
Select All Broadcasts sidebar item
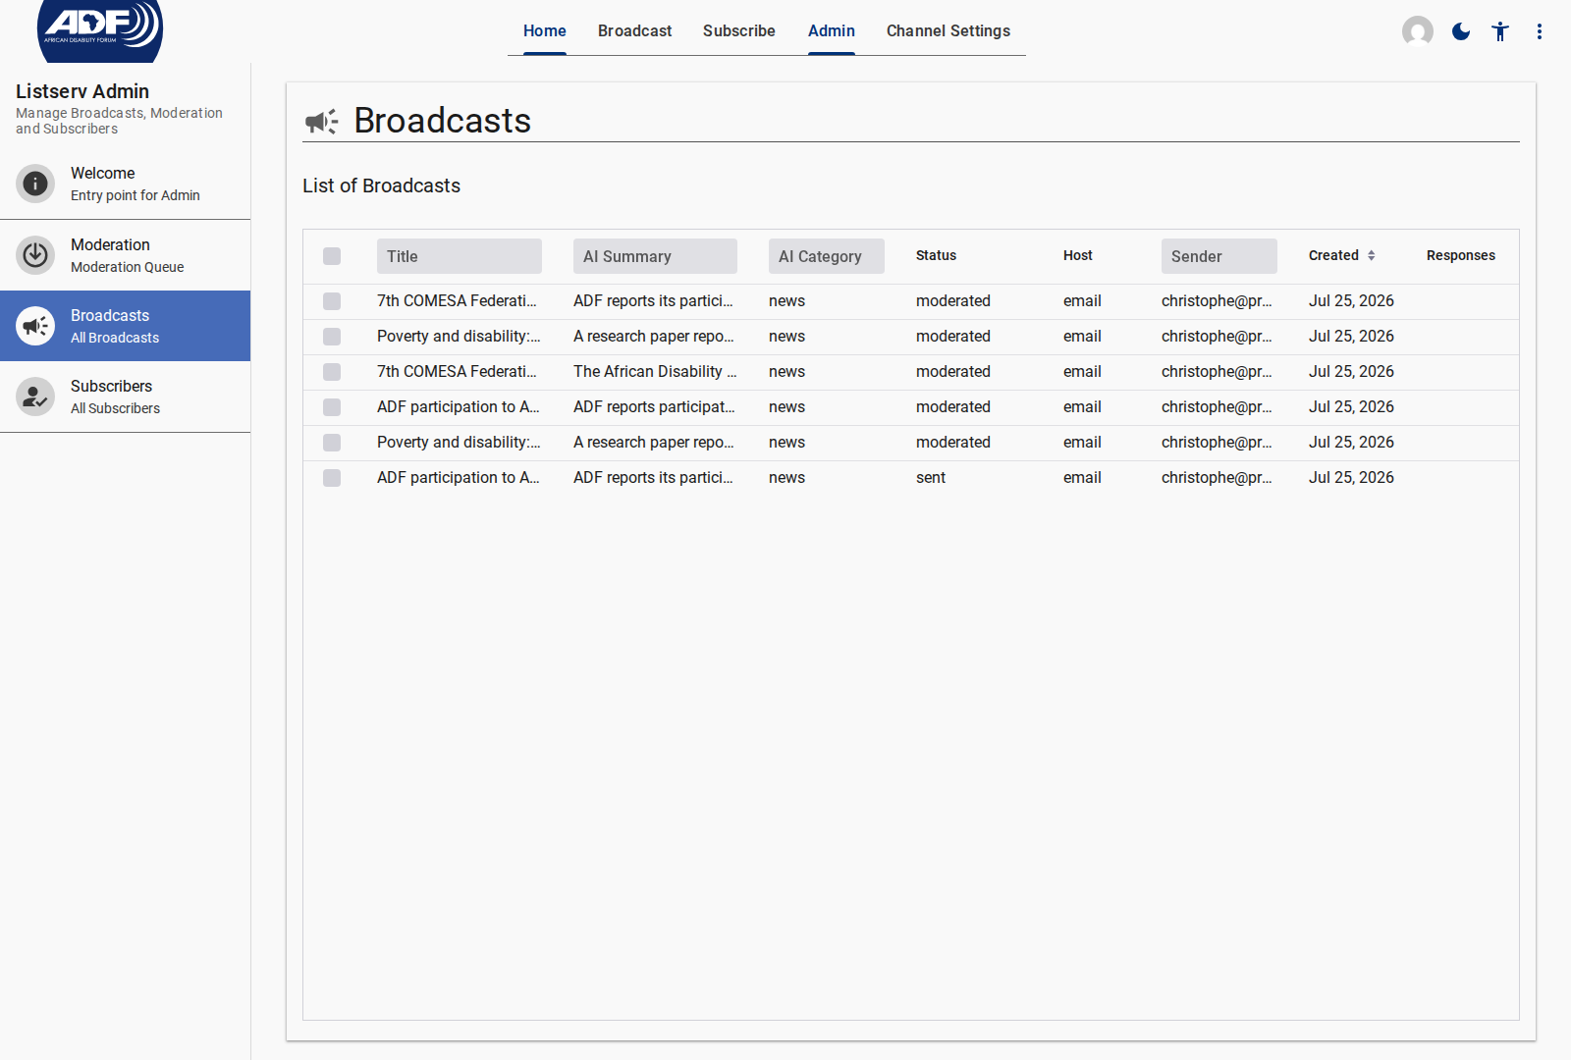pyautogui.click(x=125, y=326)
